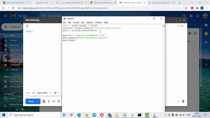Open notifications action center
This screenshot has height=118, width=210.
pyautogui.click(x=205, y=115)
